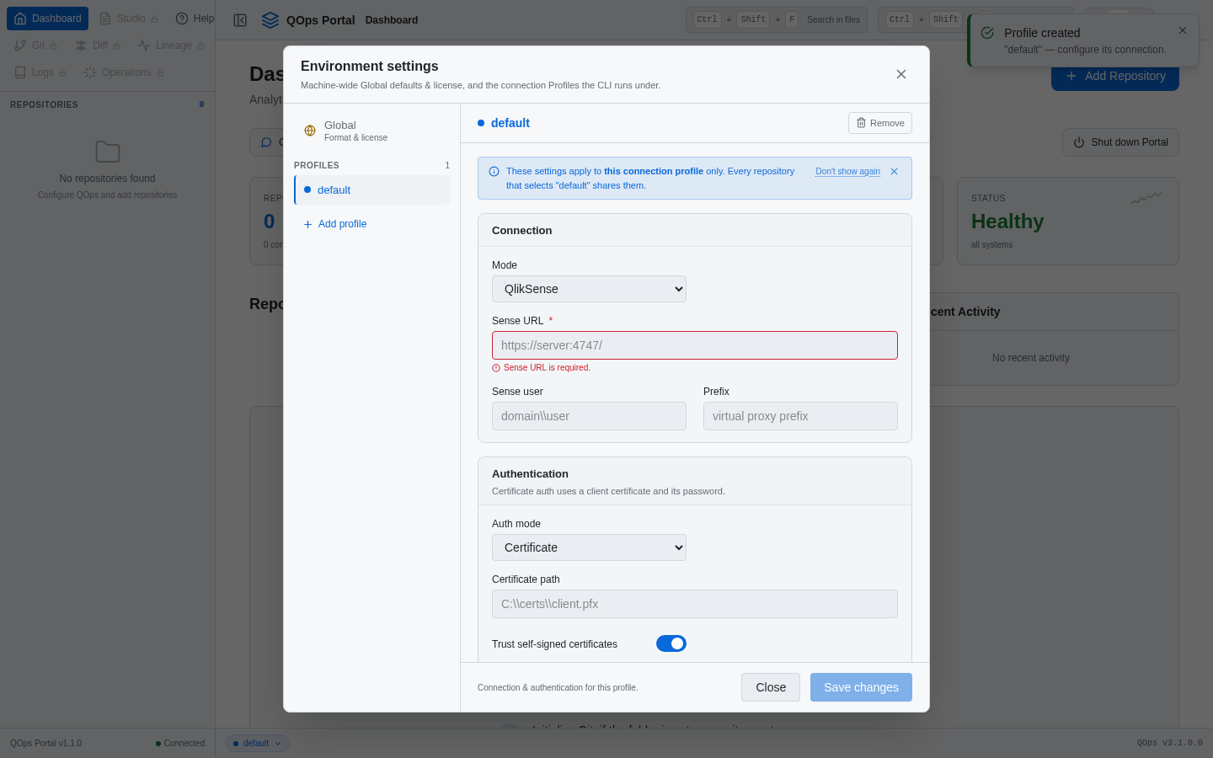Click the trash Remove profile button
The width and height of the screenshot is (1213, 758).
pyautogui.click(x=879, y=123)
